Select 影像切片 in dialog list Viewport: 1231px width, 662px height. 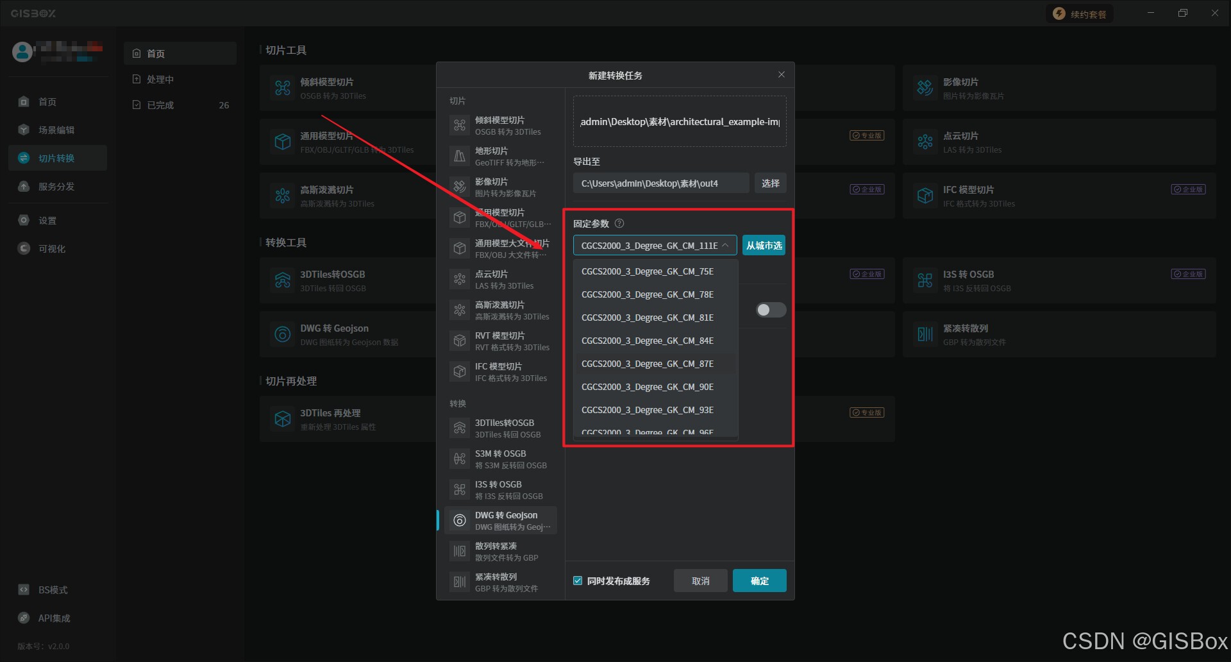pos(501,187)
